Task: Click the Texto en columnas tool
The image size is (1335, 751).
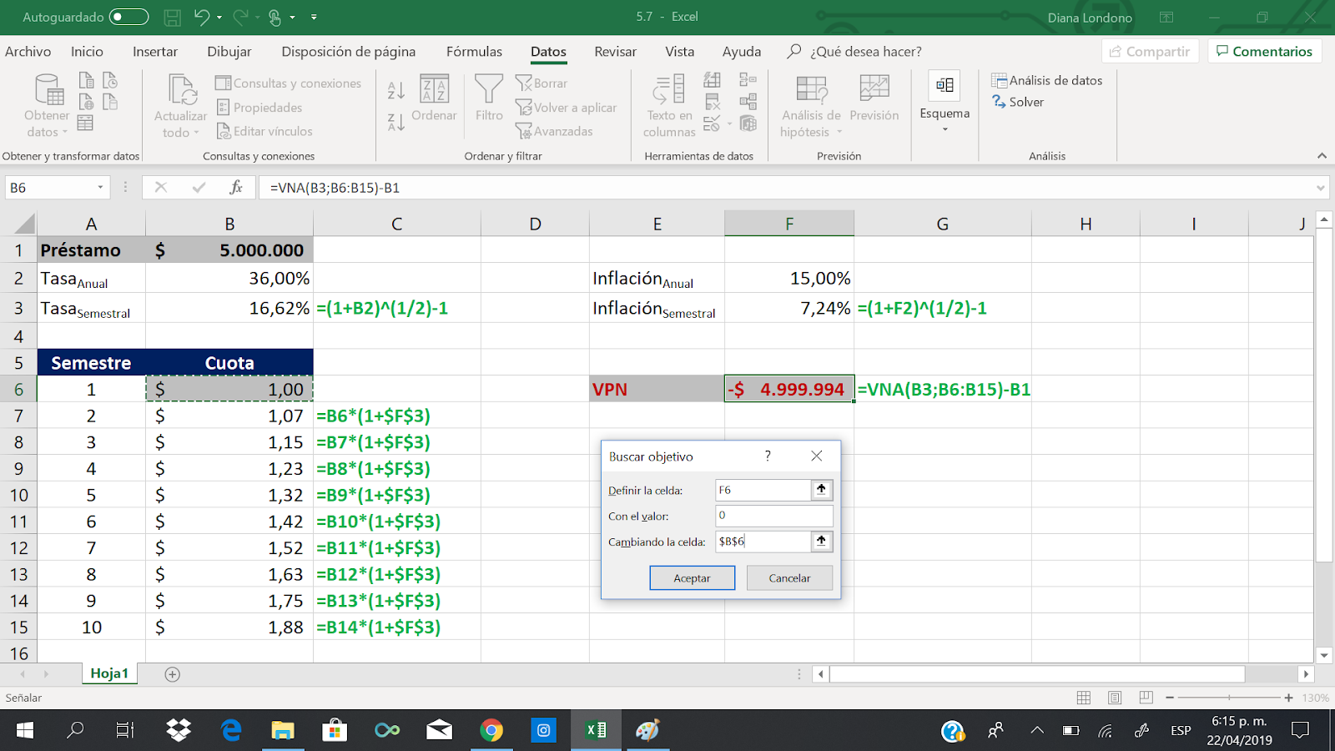Action: [x=667, y=104]
